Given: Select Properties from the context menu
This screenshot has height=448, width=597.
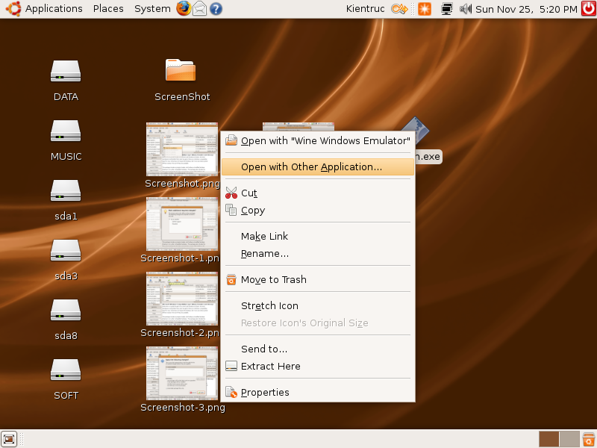Looking at the screenshot, I should coord(265,393).
